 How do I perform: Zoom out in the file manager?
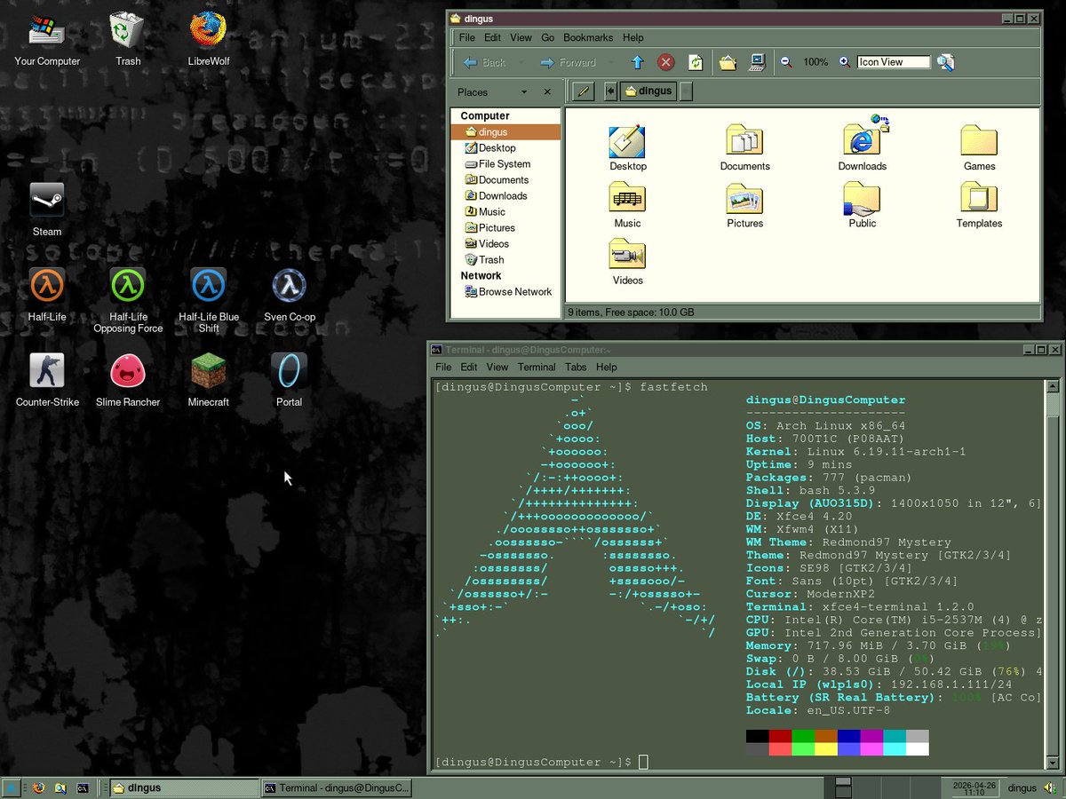(786, 62)
